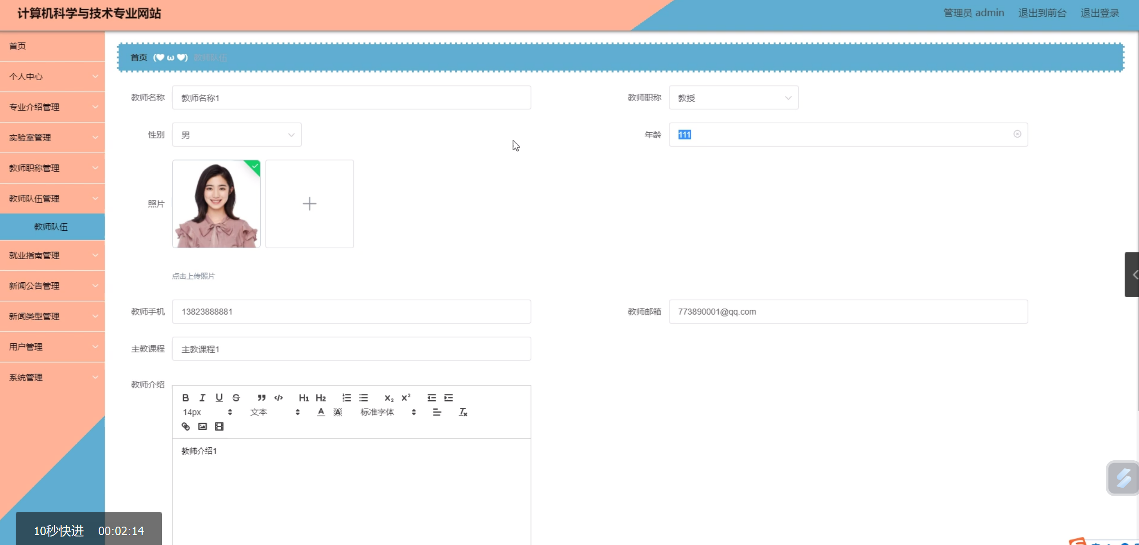Clear text formatting with the Tx icon
The image size is (1139, 545).
coord(463,412)
